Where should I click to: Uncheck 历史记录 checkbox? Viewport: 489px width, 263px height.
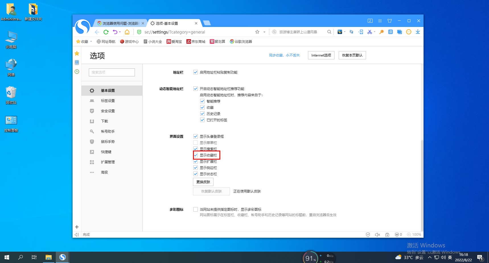(x=202, y=114)
